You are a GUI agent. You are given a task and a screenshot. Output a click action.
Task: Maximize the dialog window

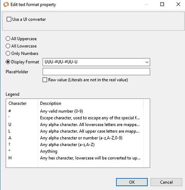(x=162, y=4)
